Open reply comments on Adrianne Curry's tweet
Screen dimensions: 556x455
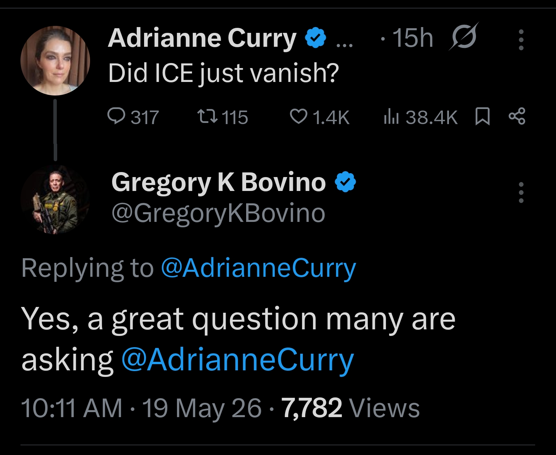[133, 117]
